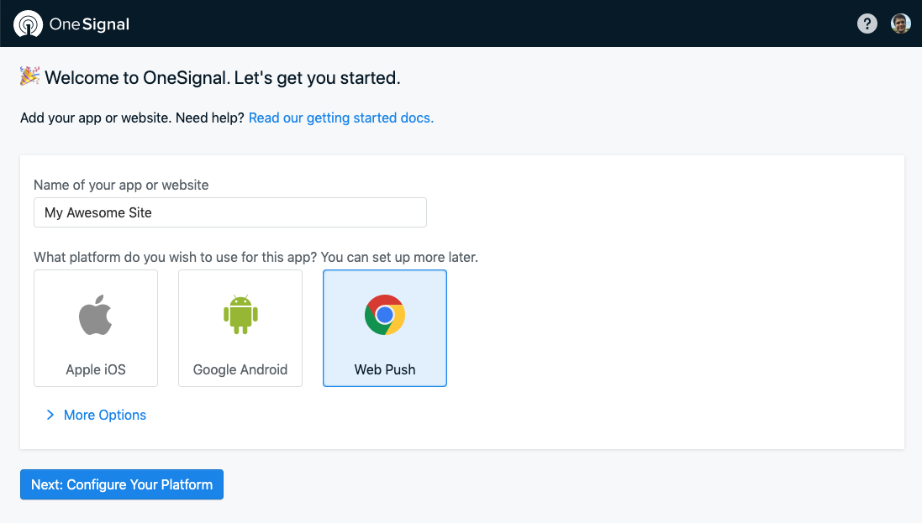Click the OneSignal wordmark text
The width and height of the screenshot is (922, 523).
point(89,24)
